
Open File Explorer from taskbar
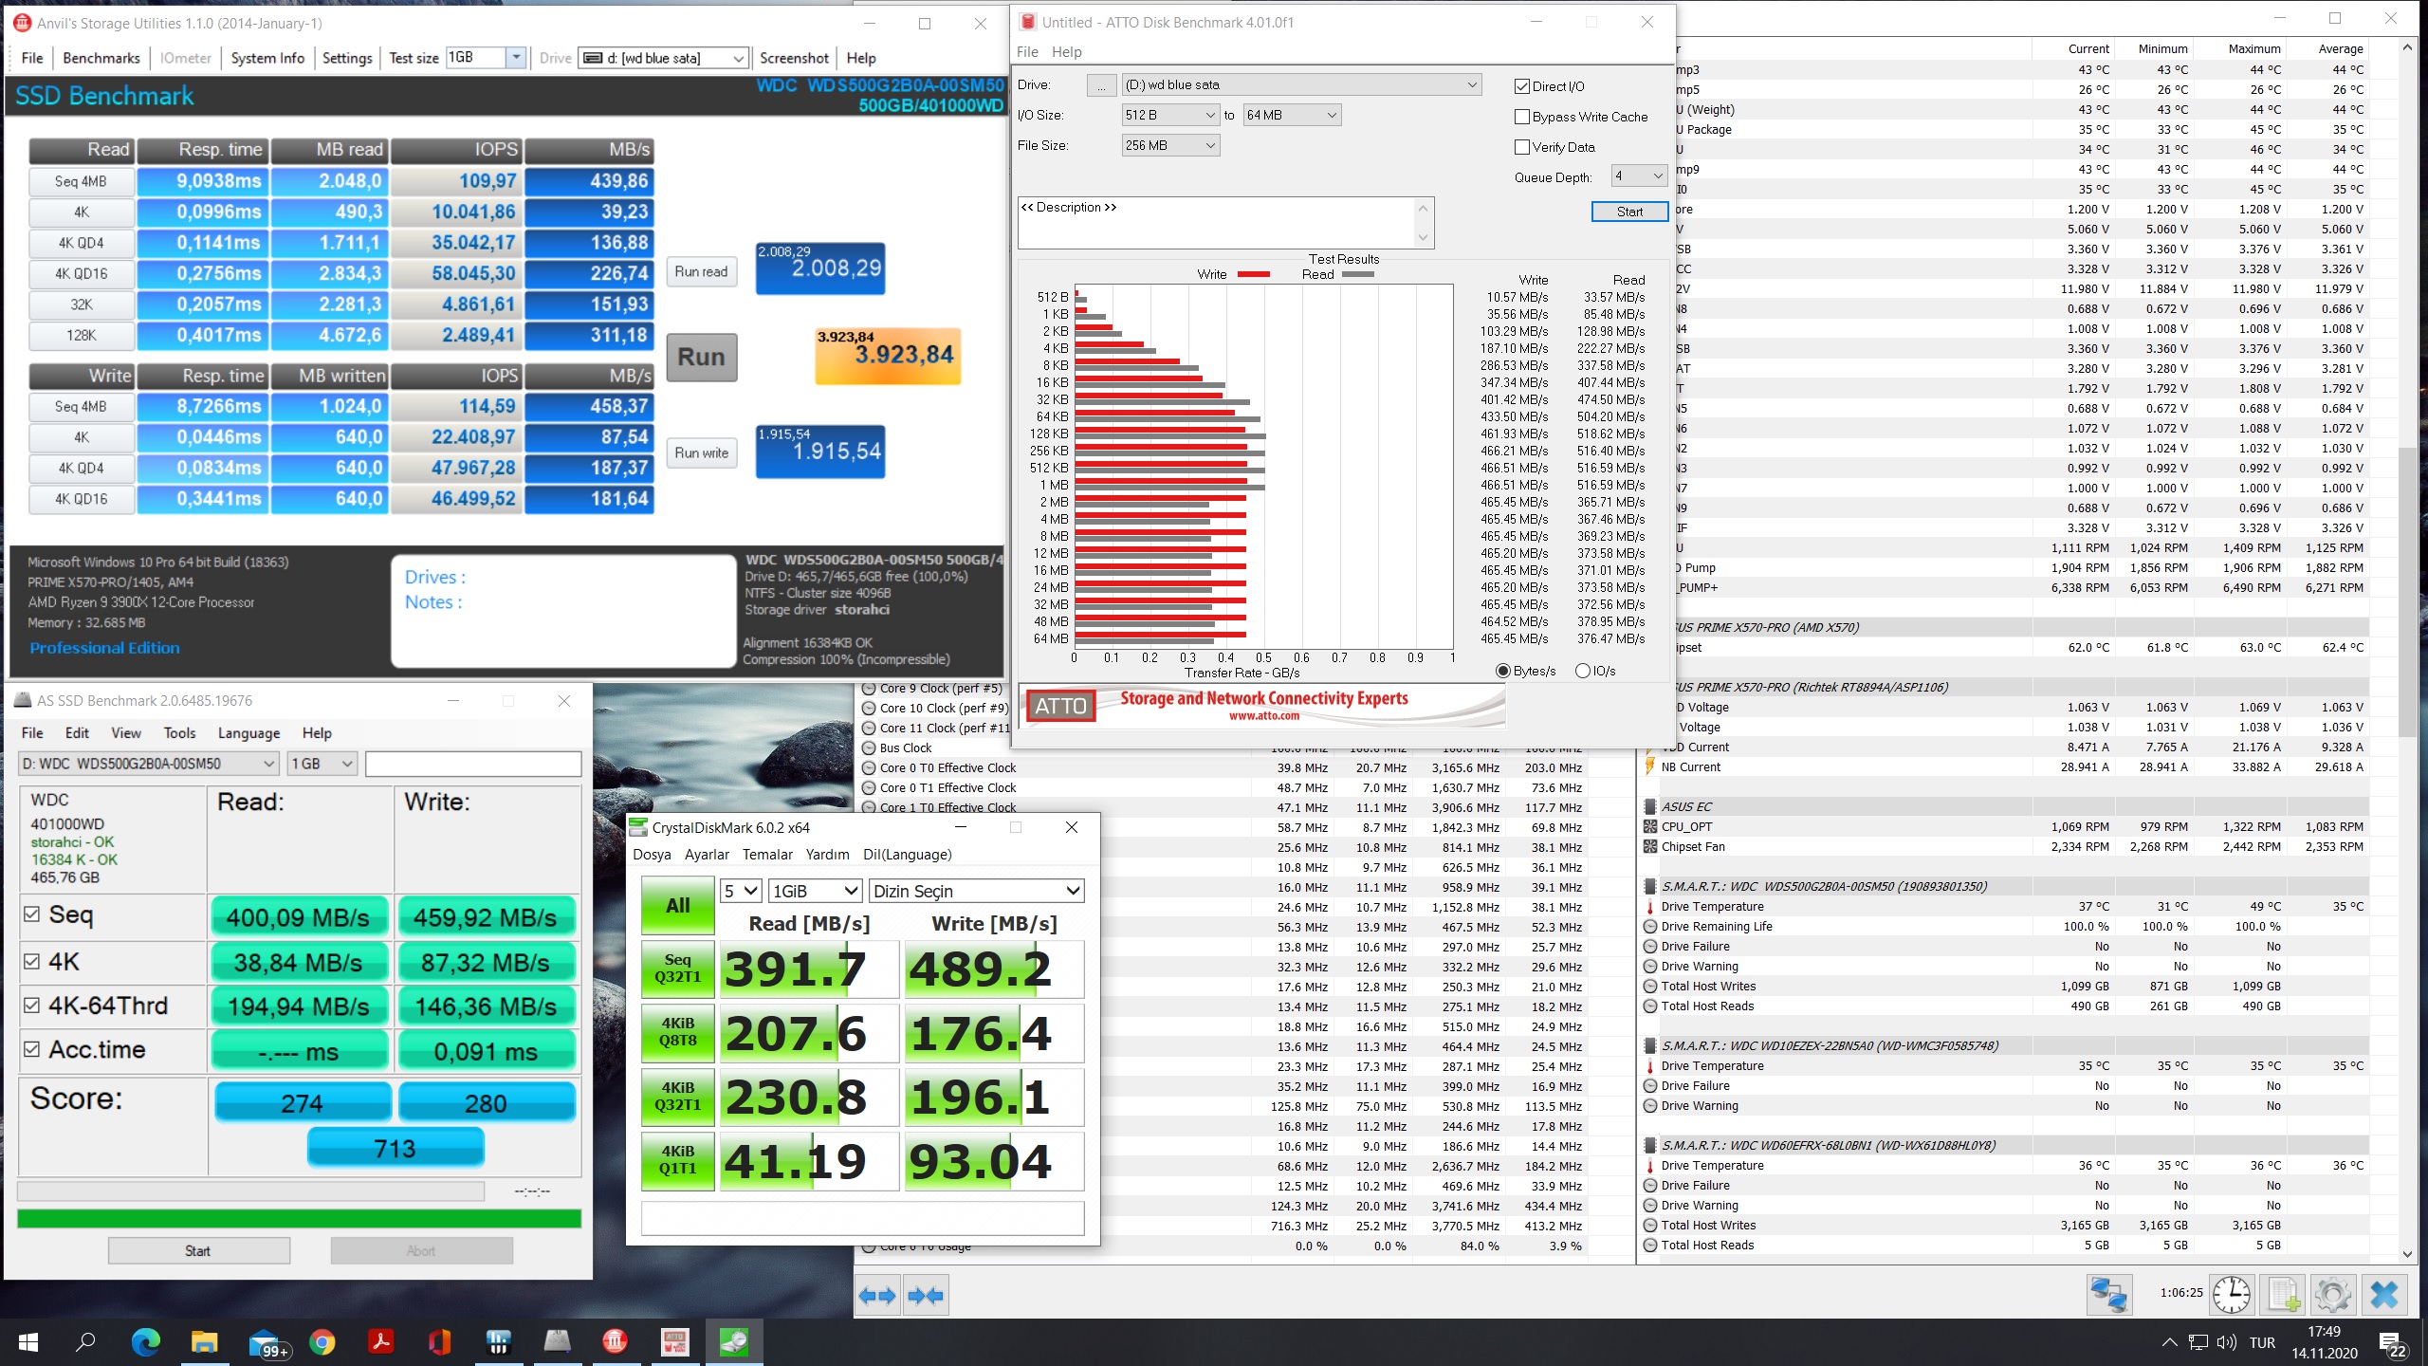tap(204, 1342)
